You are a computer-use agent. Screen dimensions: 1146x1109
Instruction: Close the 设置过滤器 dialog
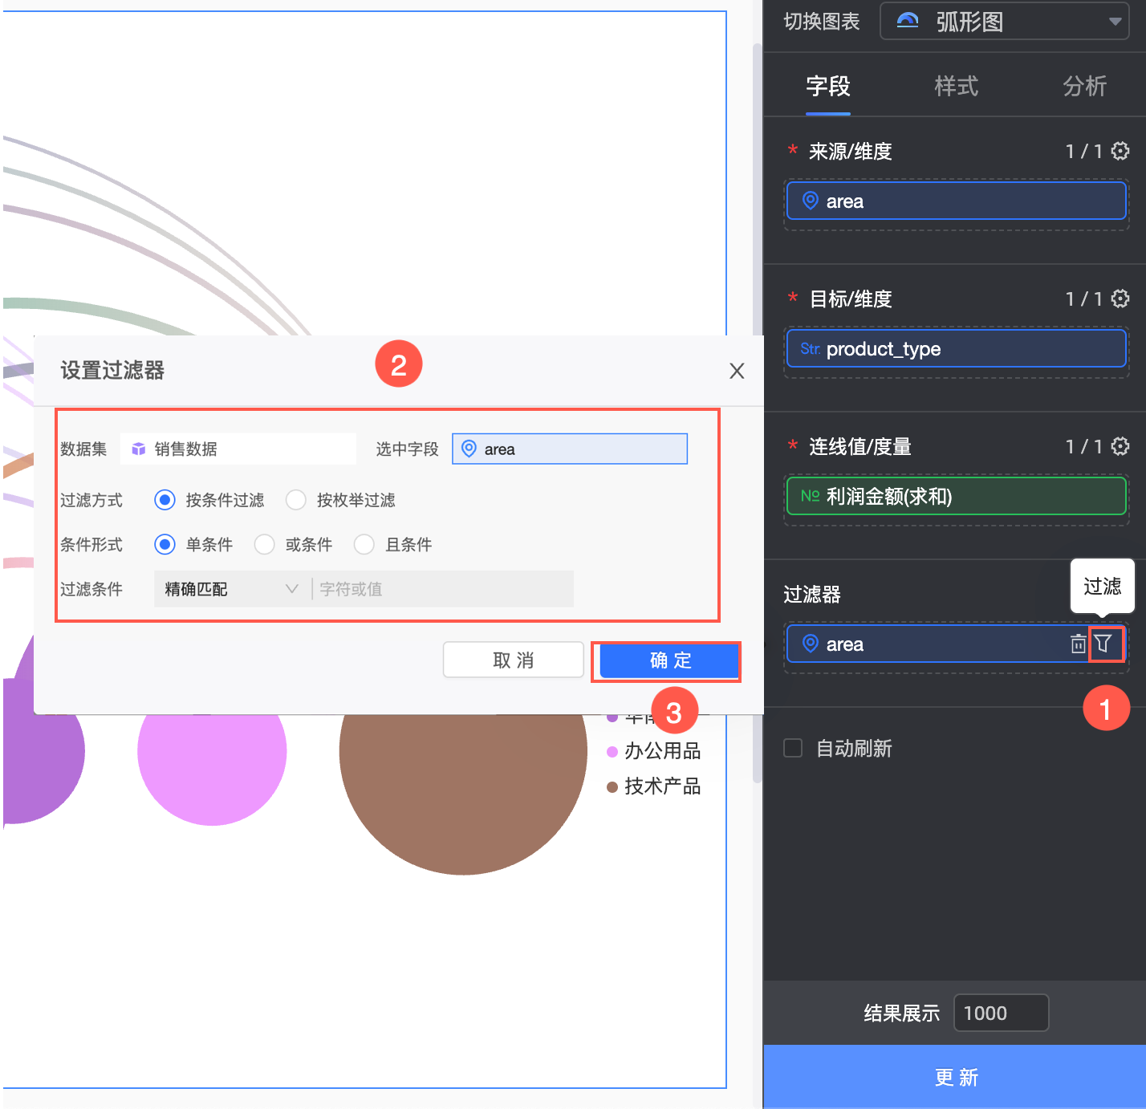(736, 371)
